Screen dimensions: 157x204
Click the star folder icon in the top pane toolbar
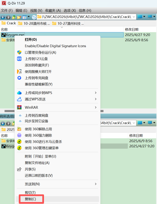19,17
